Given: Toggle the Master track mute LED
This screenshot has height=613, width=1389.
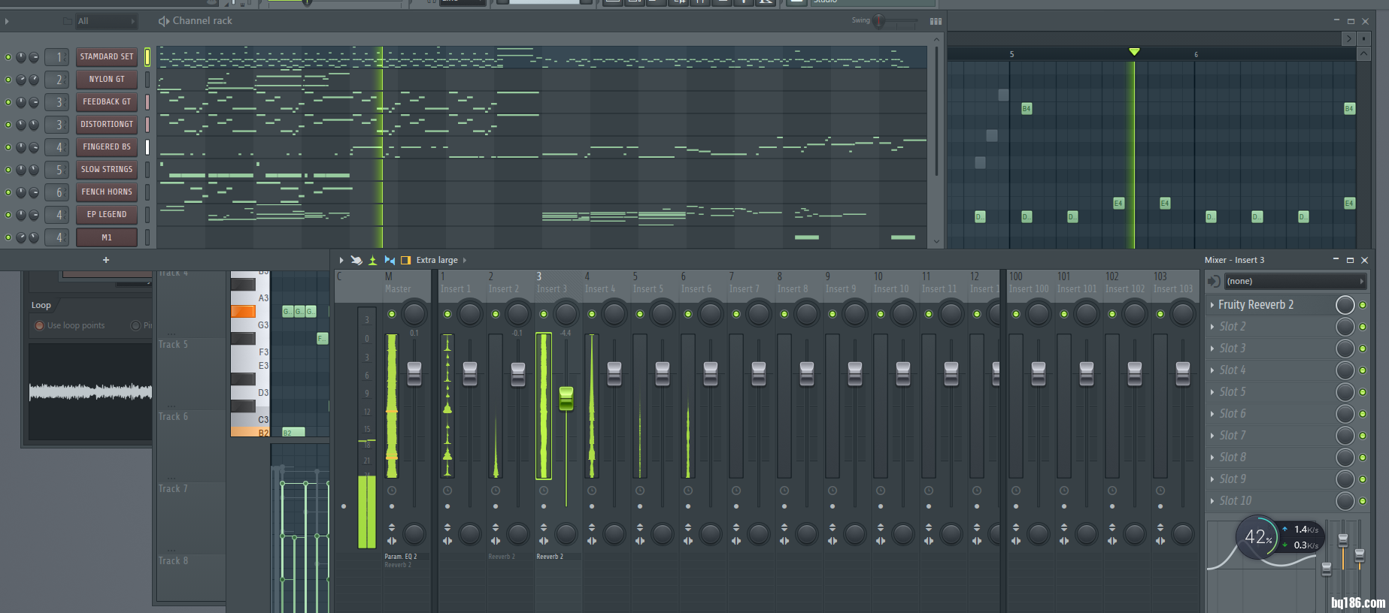Looking at the screenshot, I should (x=392, y=314).
